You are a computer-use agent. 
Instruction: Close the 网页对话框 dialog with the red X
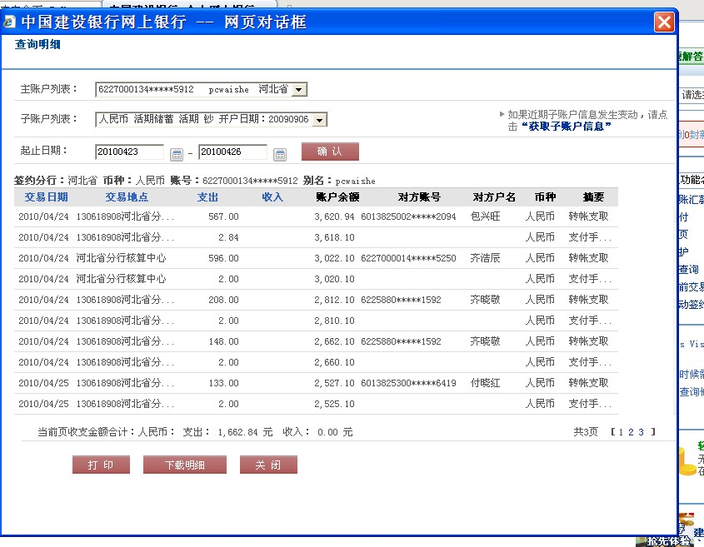coord(665,22)
